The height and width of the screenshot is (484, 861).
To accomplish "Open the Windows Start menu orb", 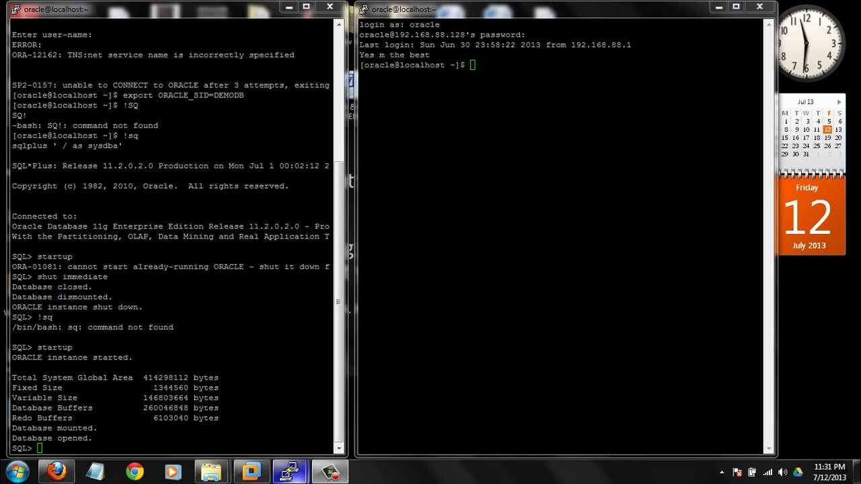I will [17, 471].
